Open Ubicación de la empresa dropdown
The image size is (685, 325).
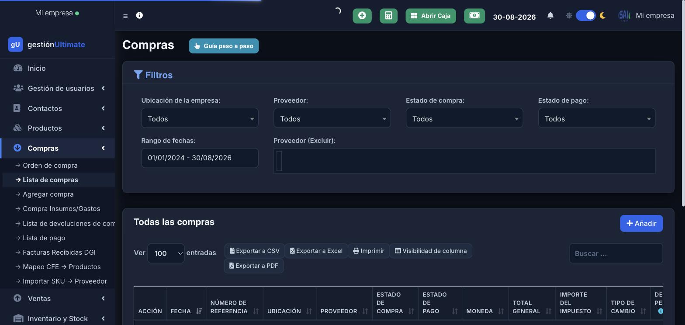coord(200,118)
